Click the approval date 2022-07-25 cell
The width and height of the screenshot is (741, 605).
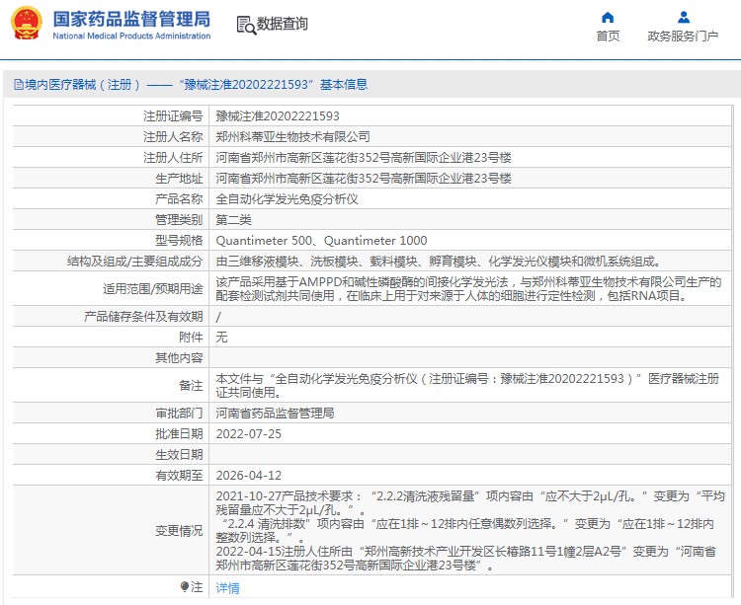point(470,433)
